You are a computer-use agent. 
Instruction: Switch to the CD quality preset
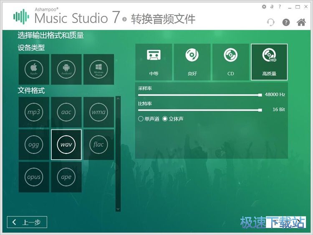231,62
